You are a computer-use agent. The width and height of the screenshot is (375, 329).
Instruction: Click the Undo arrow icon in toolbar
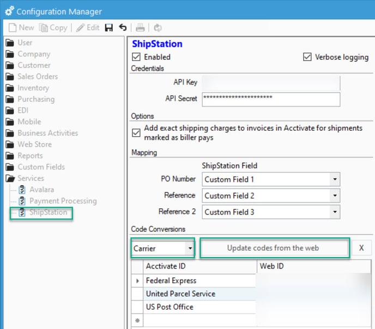pyautogui.click(x=123, y=27)
